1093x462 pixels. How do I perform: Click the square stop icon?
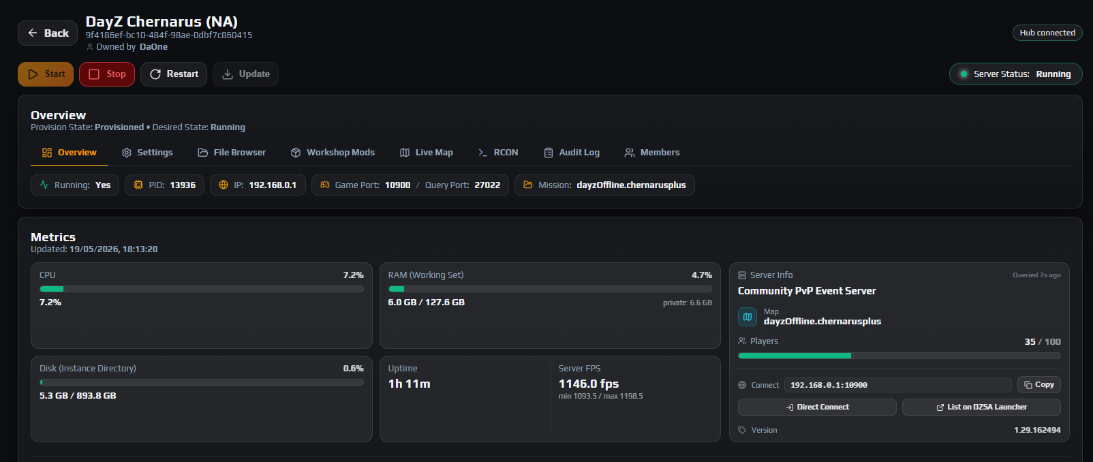[94, 74]
